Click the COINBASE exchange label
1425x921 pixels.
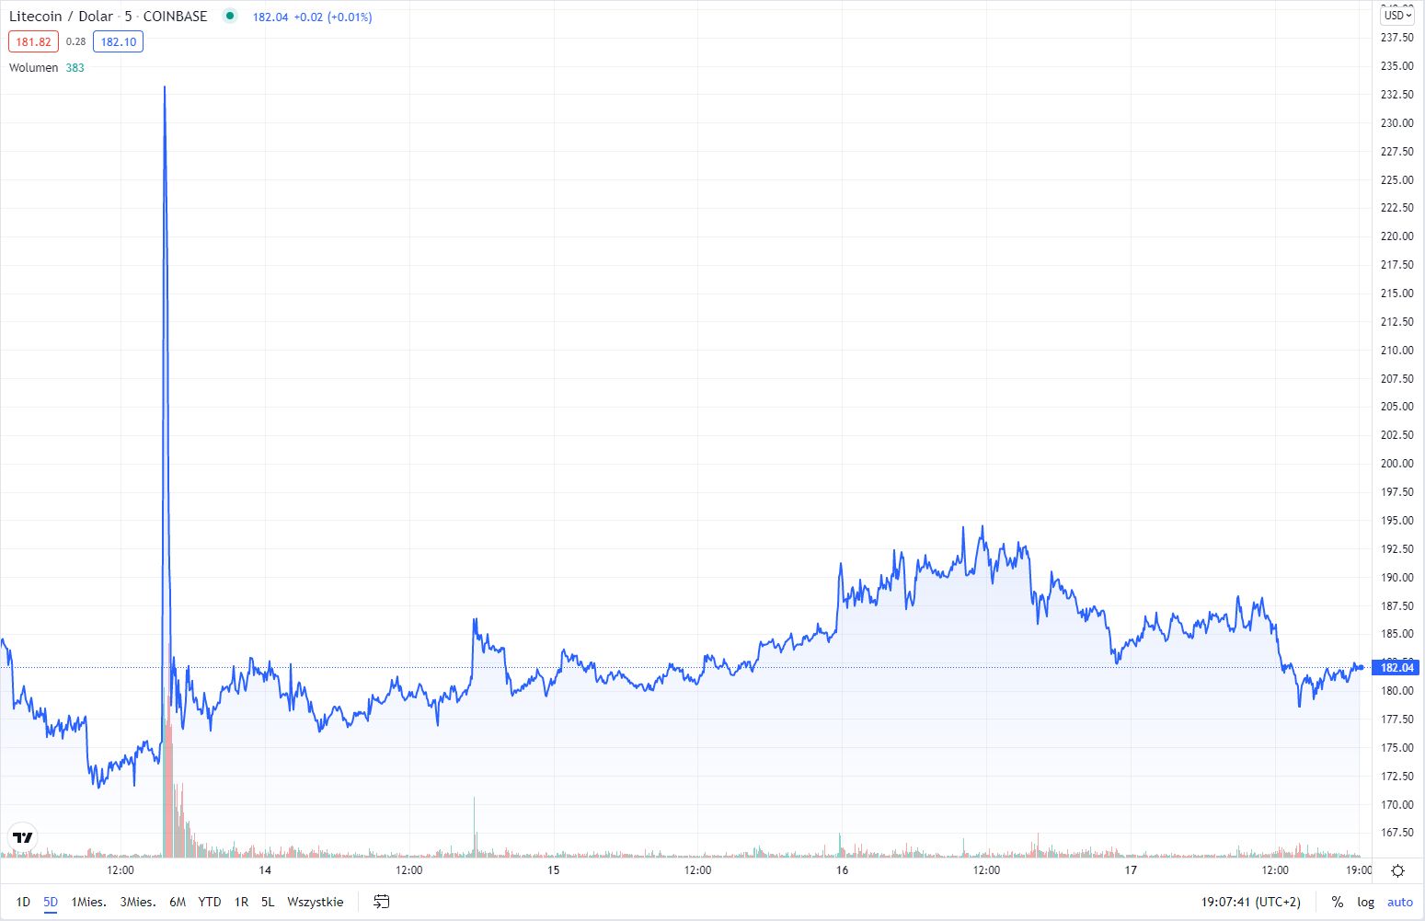[176, 17]
